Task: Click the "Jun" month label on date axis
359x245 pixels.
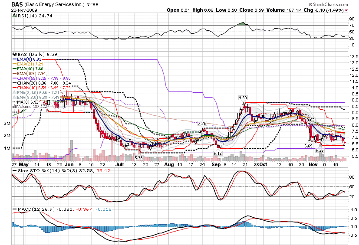Action: (69, 164)
